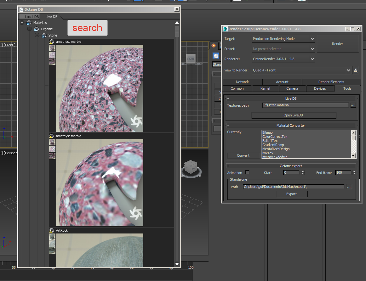The height and width of the screenshot is (281, 366).
Task: Select the Tools tab
Action: tap(347, 88)
